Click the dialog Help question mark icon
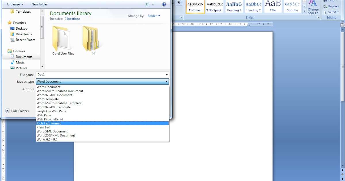 pos(164,4)
